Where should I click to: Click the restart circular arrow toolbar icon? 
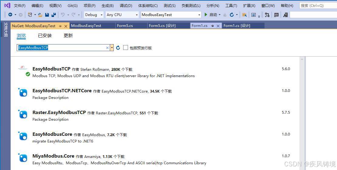(231, 15)
